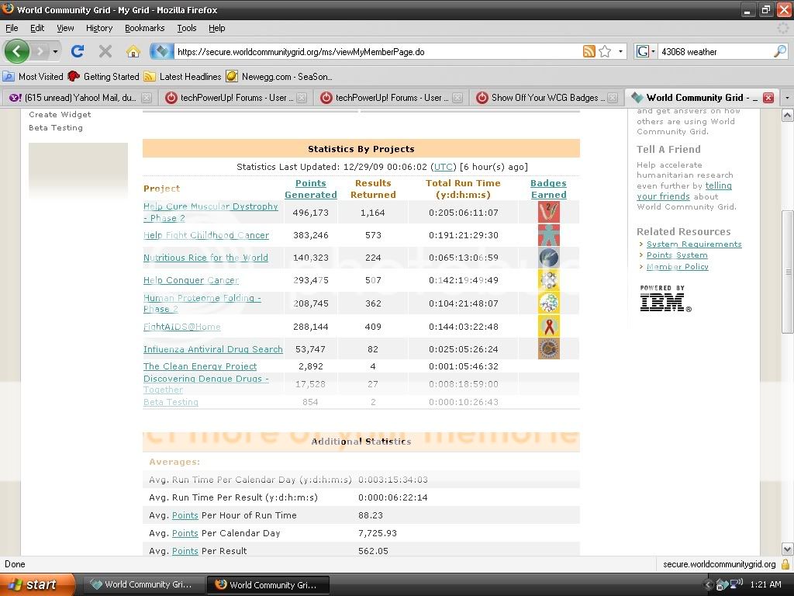Screen dimensions: 794x596
Task: Click the Home toolbar icon
Action: tap(133, 52)
